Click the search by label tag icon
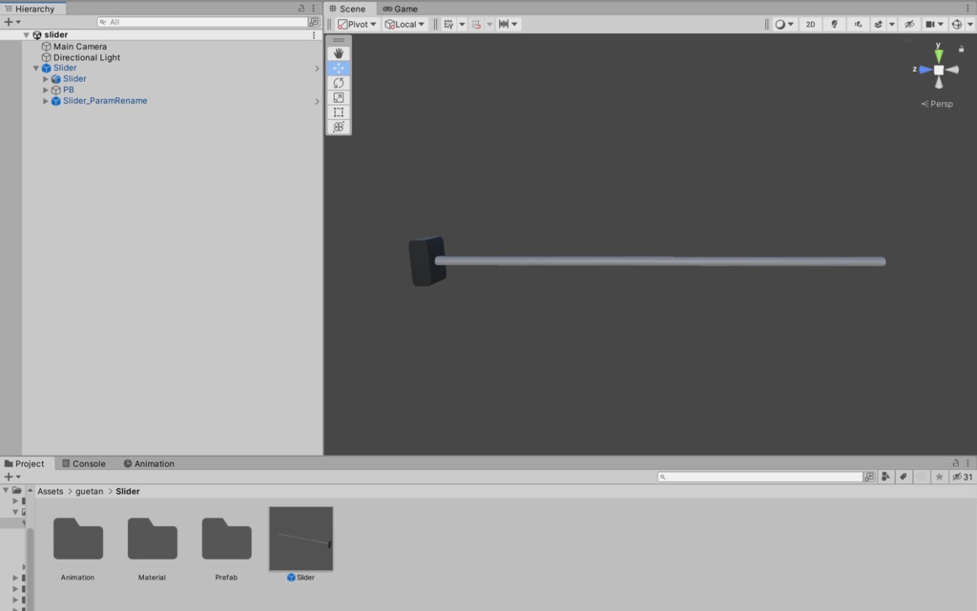 point(903,477)
